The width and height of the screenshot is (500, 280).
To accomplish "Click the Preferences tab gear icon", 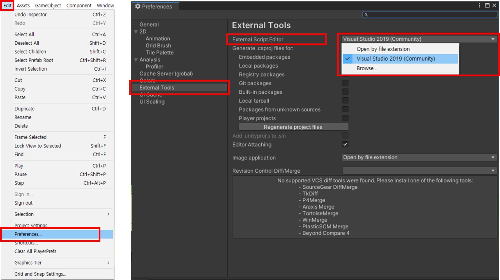I will coord(138,6).
